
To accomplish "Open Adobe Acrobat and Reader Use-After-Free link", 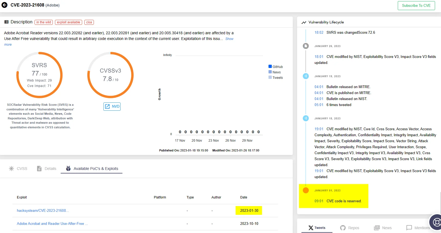I will pyautogui.click(x=52, y=223).
